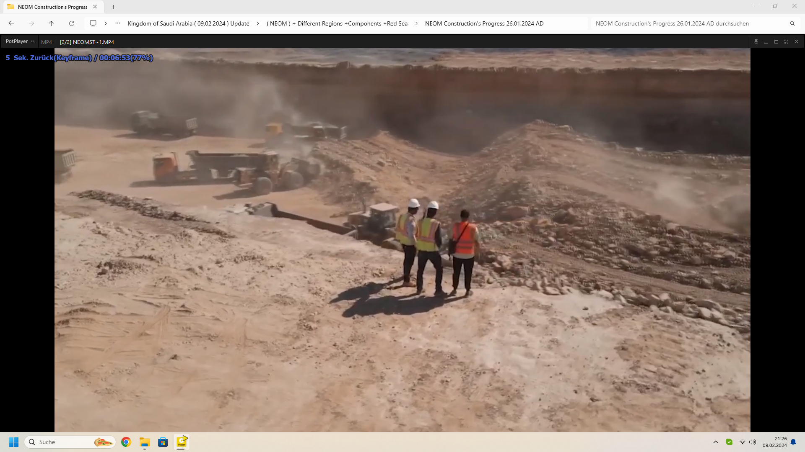This screenshot has height=452, width=805.
Task: Open NEOM Different Regions breadcrumb folder
Action: (337, 23)
